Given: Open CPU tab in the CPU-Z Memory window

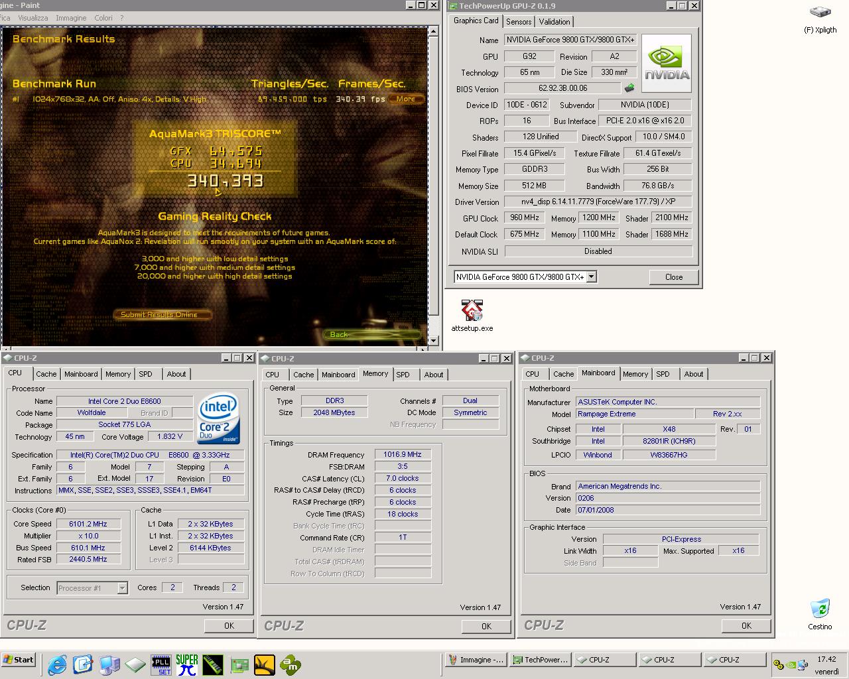Looking at the screenshot, I should point(273,375).
